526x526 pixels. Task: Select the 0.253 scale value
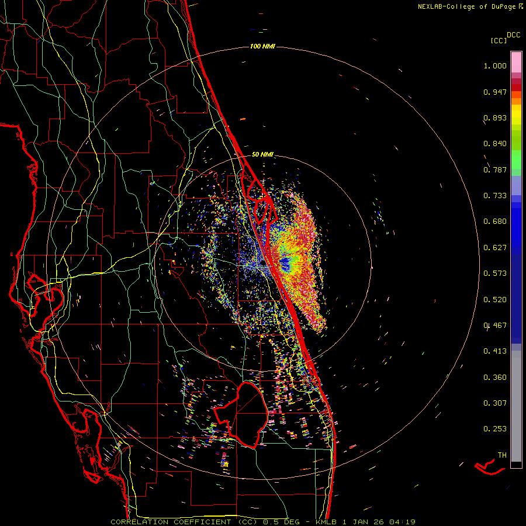pos(495,429)
